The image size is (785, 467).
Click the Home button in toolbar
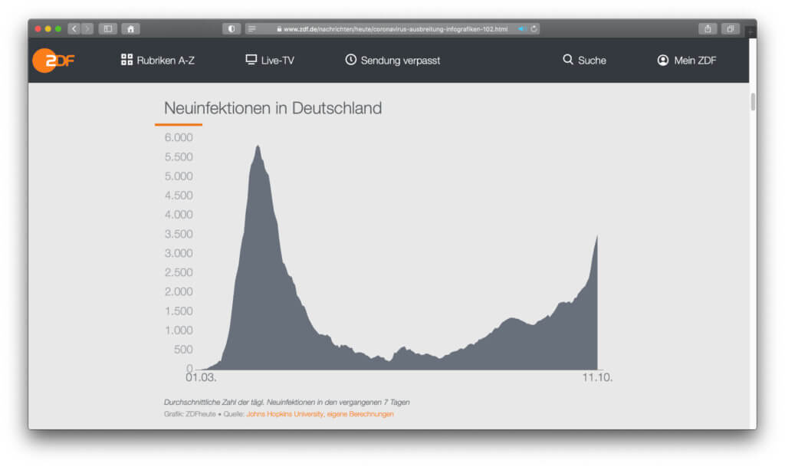tap(130, 29)
